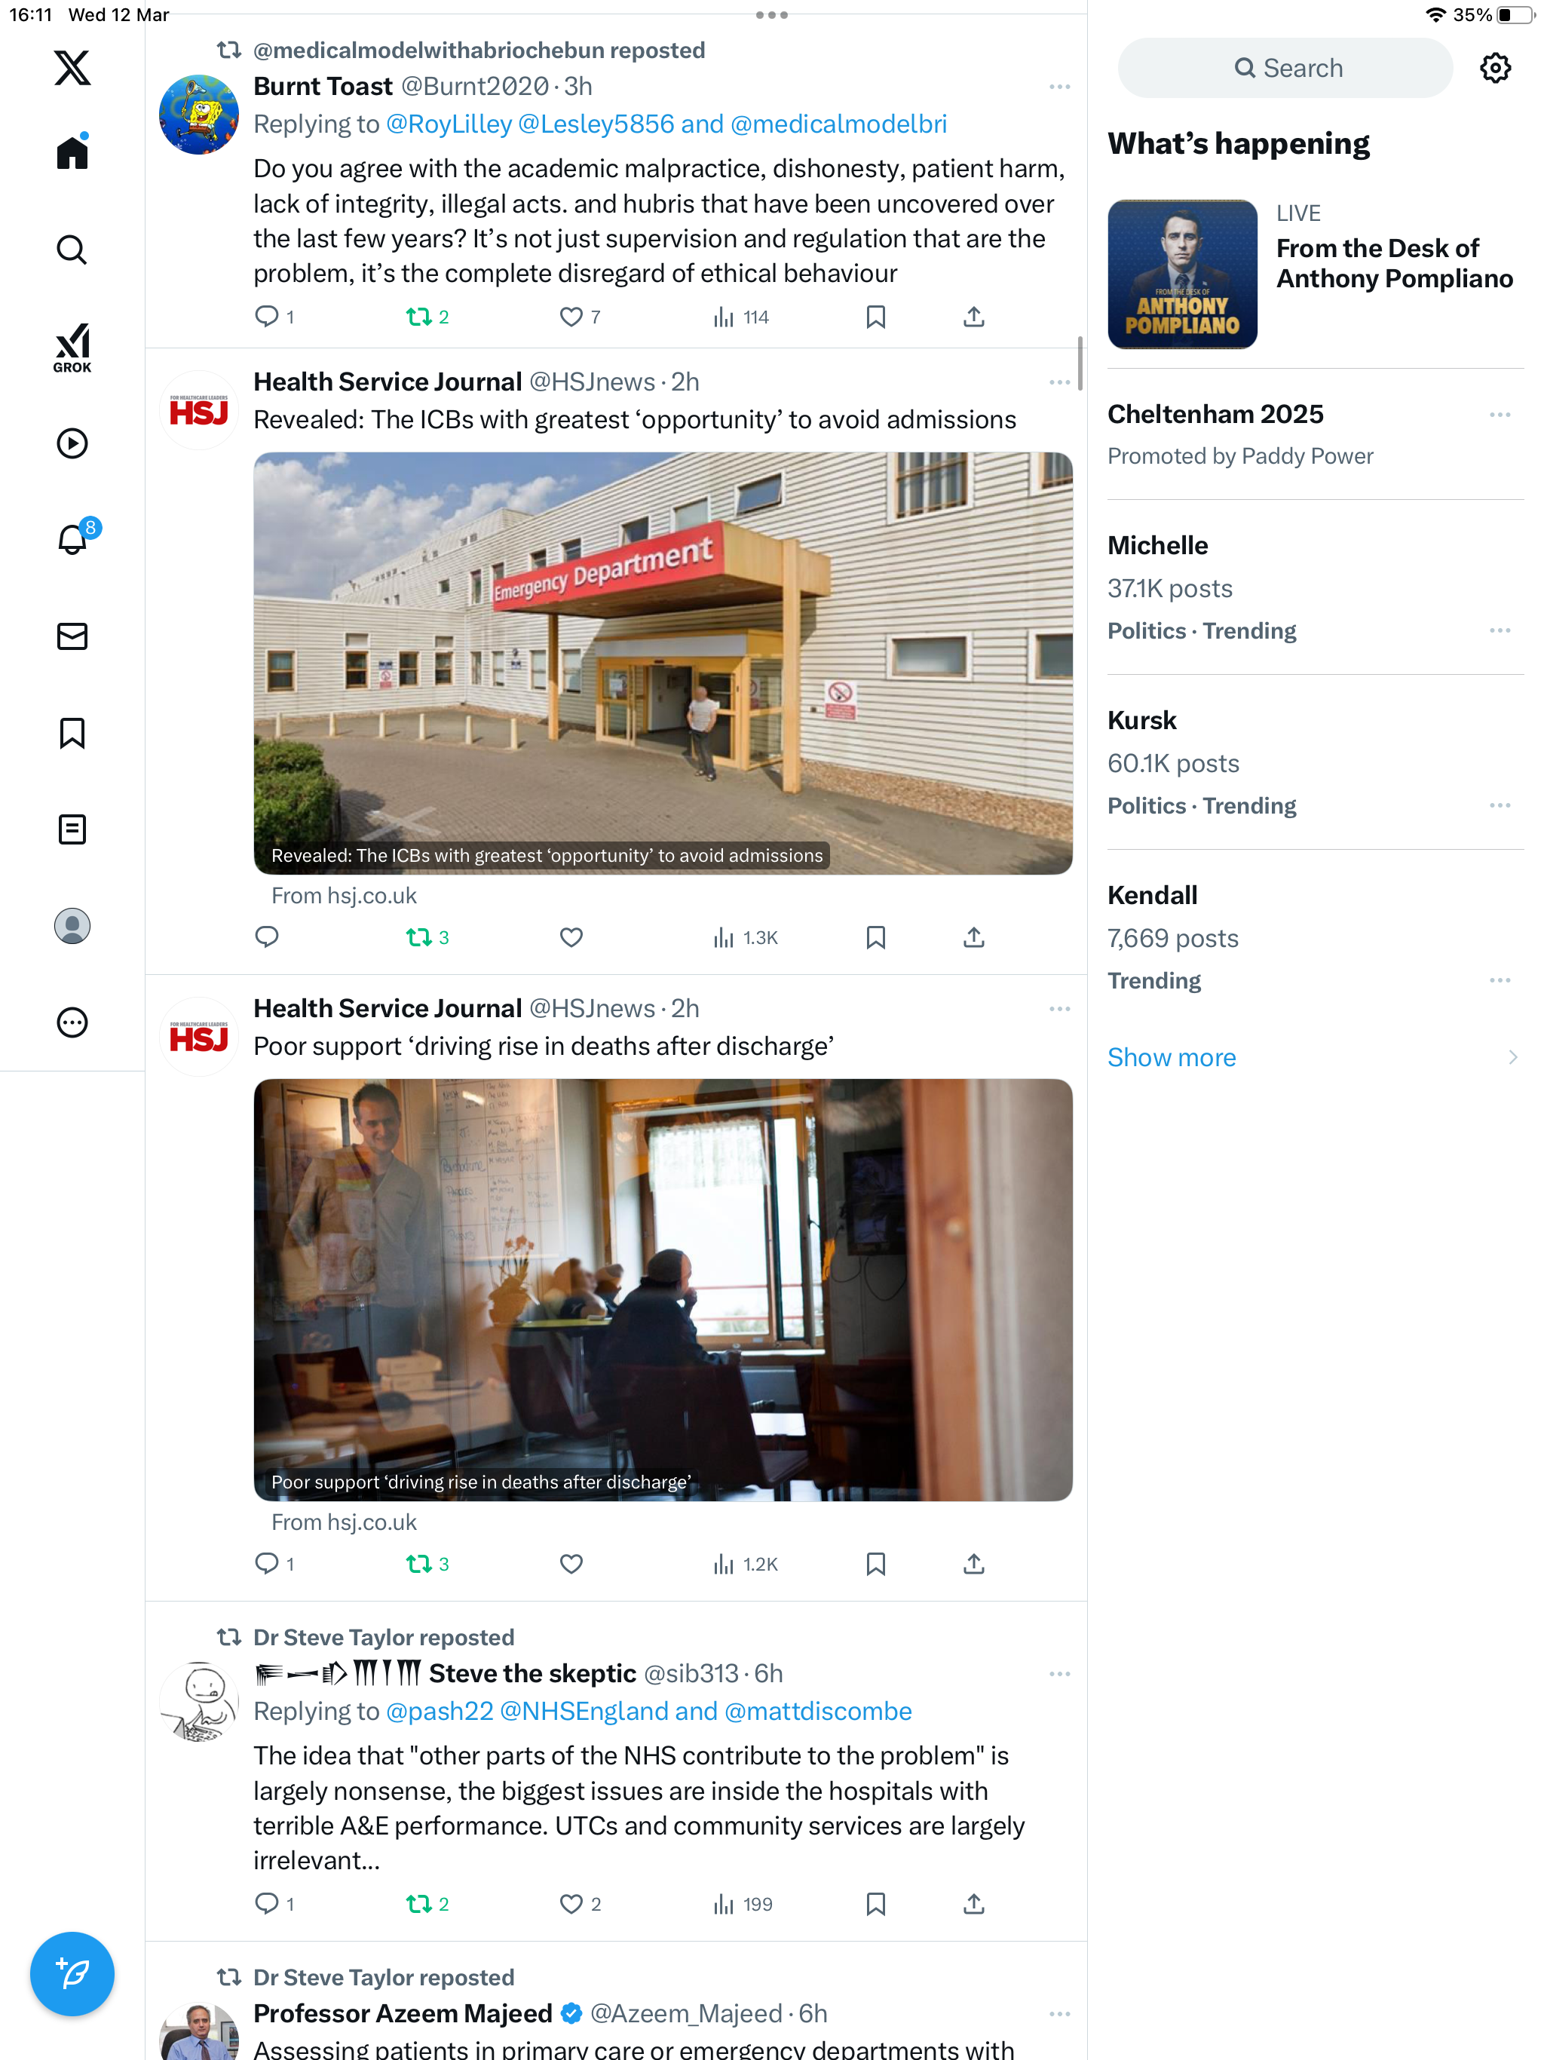The height and width of the screenshot is (2060, 1544).
Task: Like the ICBs admissions post
Action: (x=571, y=938)
